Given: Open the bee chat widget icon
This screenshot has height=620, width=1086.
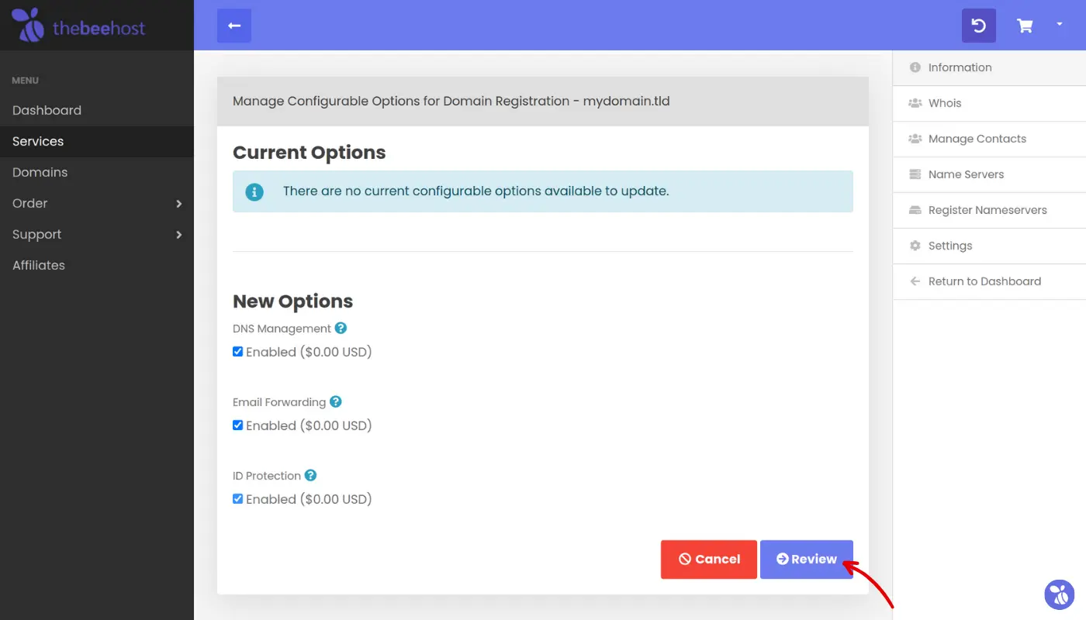Looking at the screenshot, I should click(1059, 594).
